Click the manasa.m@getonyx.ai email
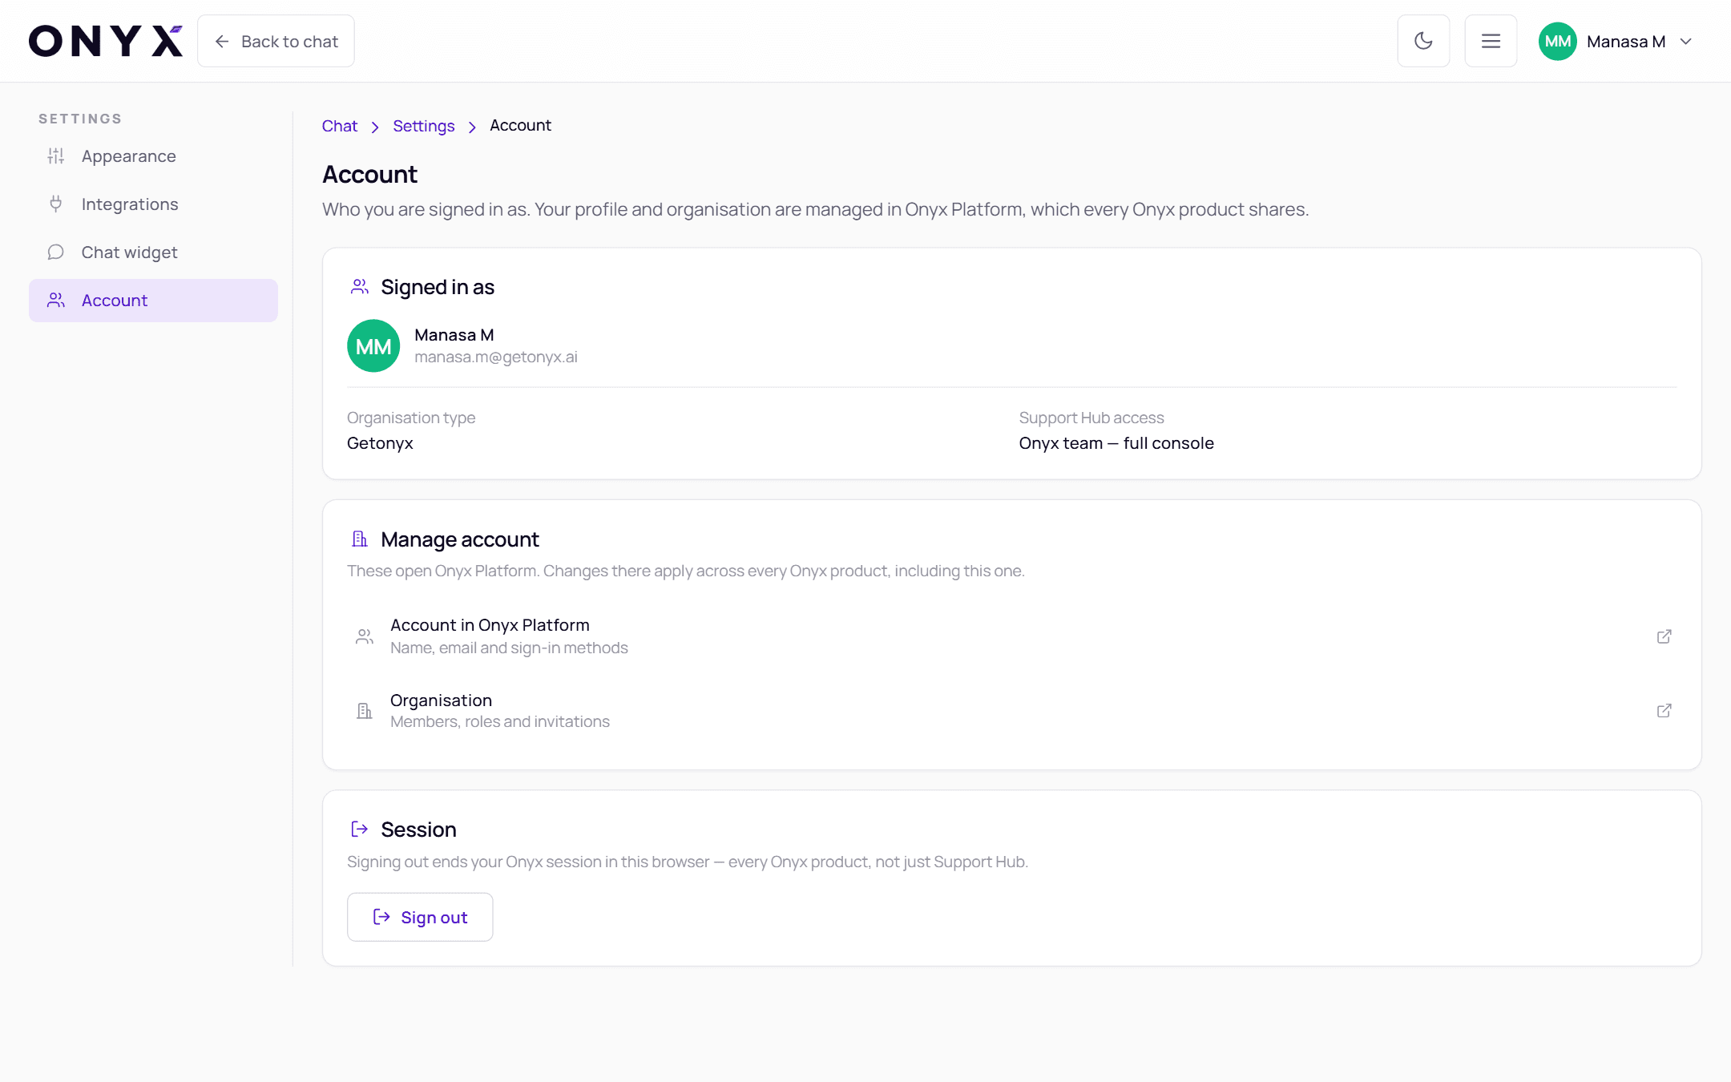This screenshot has width=1731, height=1082. click(x=495, y=357)
